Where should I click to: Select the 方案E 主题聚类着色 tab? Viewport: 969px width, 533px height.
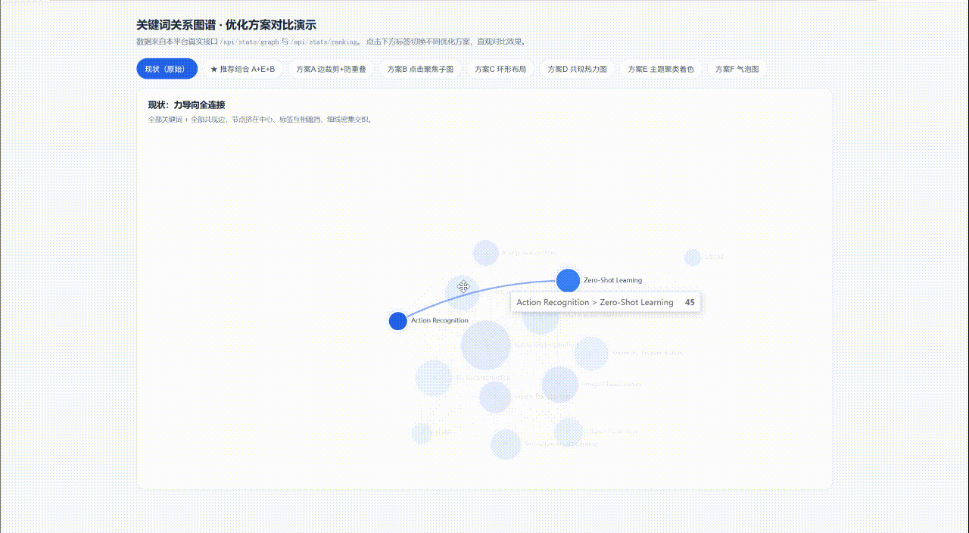pyautogui.click(x=661, y=69)
